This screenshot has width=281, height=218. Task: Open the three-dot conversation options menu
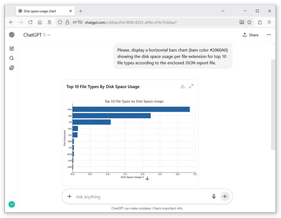pos(268,35)
